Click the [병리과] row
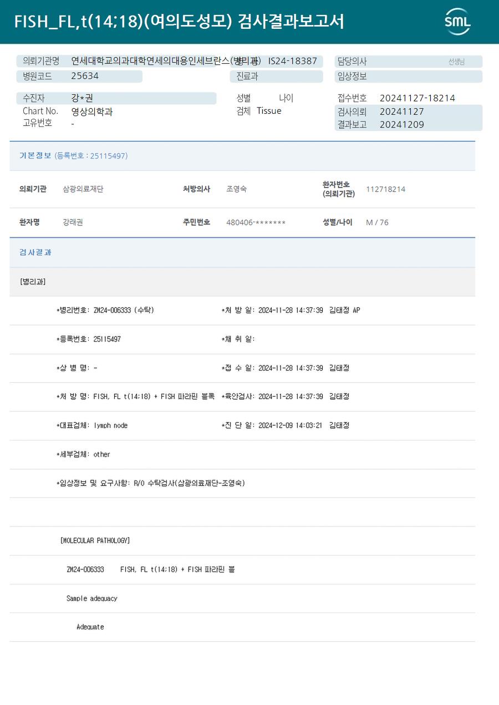Image resolution: width=499 pixels, height=705 pixels. (242, 282)
